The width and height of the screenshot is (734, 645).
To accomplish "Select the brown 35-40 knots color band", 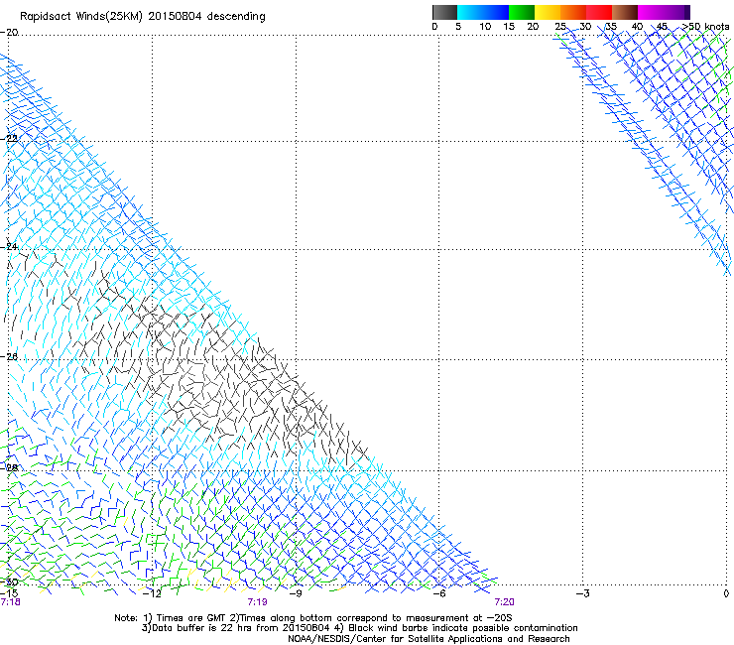I will (625, 12).
